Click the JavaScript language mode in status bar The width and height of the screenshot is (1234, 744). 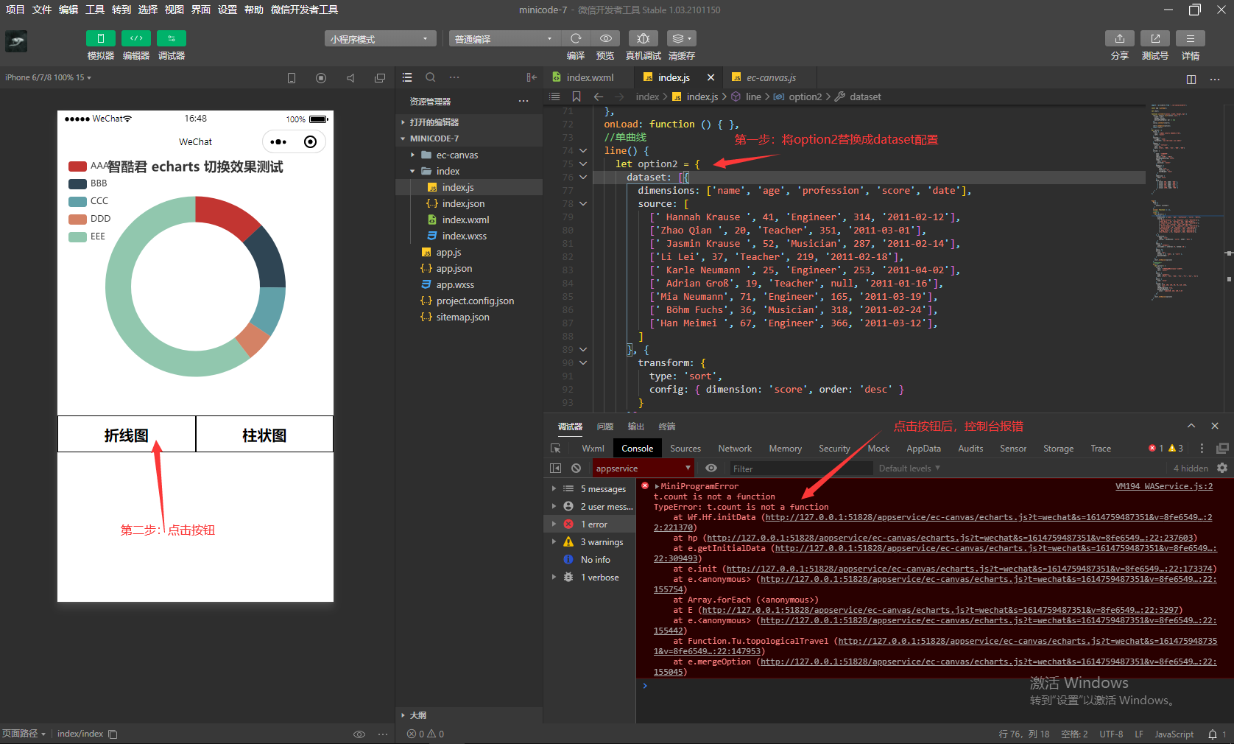(1174, 734)
